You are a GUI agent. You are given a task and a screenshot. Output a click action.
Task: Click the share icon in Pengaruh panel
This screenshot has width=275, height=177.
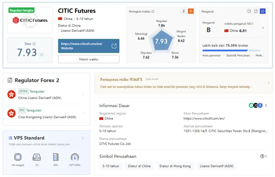tap(256, 11)
